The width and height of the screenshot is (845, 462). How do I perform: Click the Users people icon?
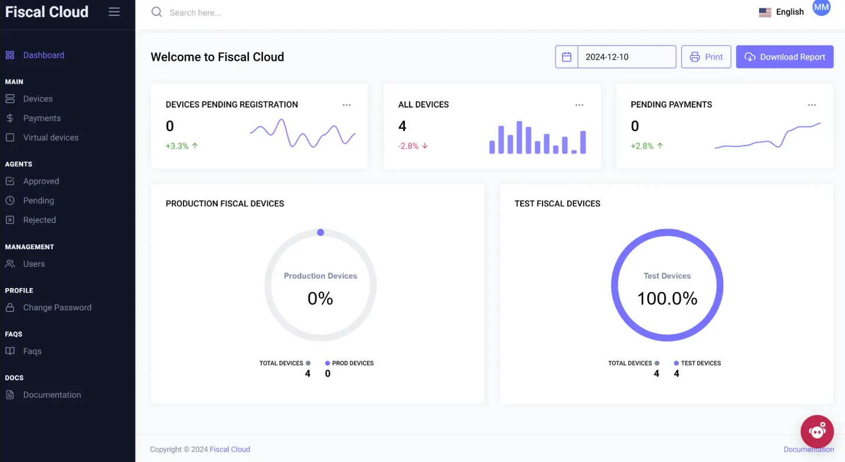tap(10, 264)
